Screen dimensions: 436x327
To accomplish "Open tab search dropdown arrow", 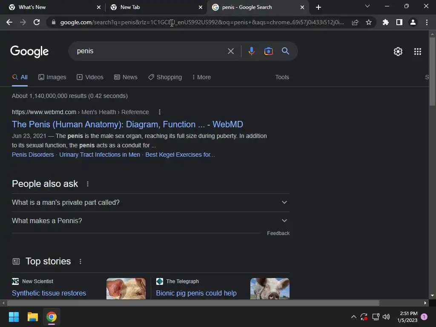I will (x=367, y=6).
